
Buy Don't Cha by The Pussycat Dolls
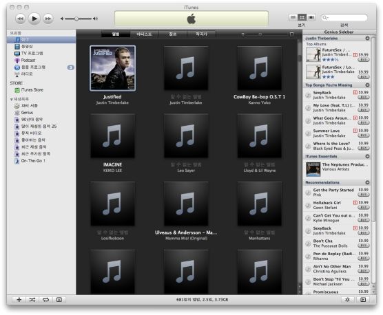[364, 246]
